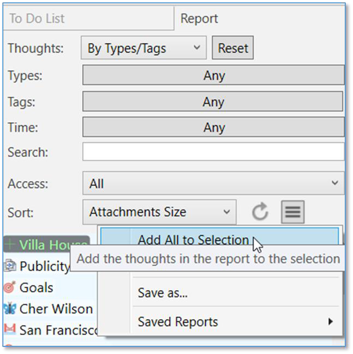Click the San Francisco mail icon
Viewport: 353px width, 354px height.
tap(9, 330)
